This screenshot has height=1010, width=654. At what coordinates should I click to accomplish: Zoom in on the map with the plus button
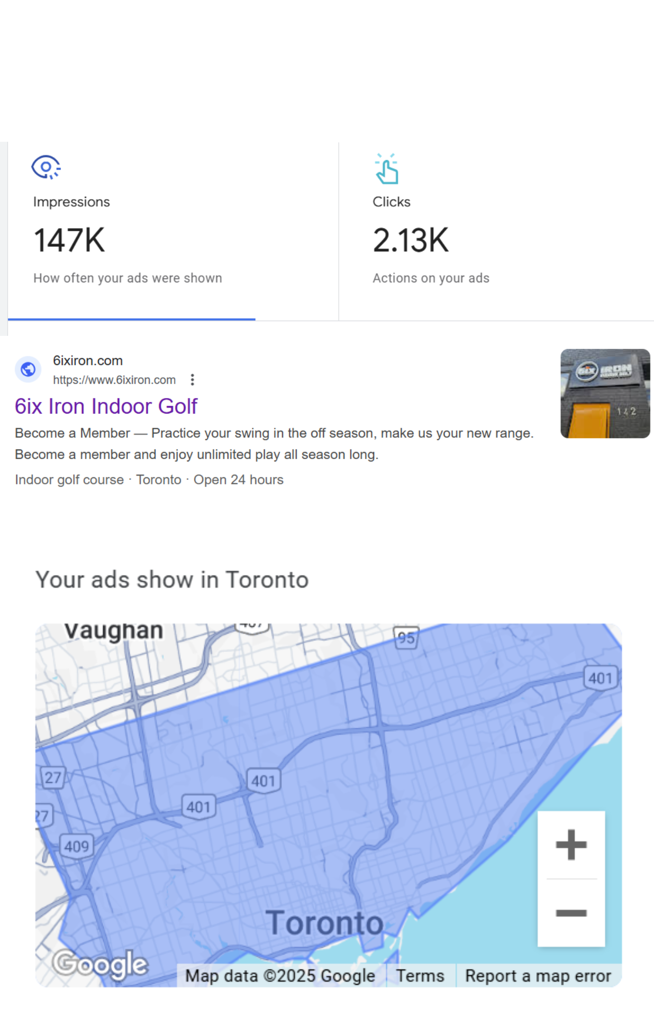[x=571, y=844]
